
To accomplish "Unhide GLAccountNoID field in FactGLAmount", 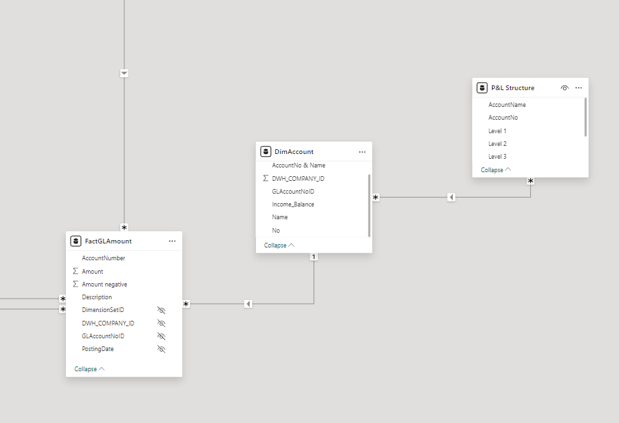I will [161, 336].
